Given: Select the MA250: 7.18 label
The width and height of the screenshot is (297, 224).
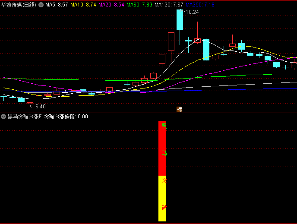Looking at the screenshot, I should click(x=200, y=5).
